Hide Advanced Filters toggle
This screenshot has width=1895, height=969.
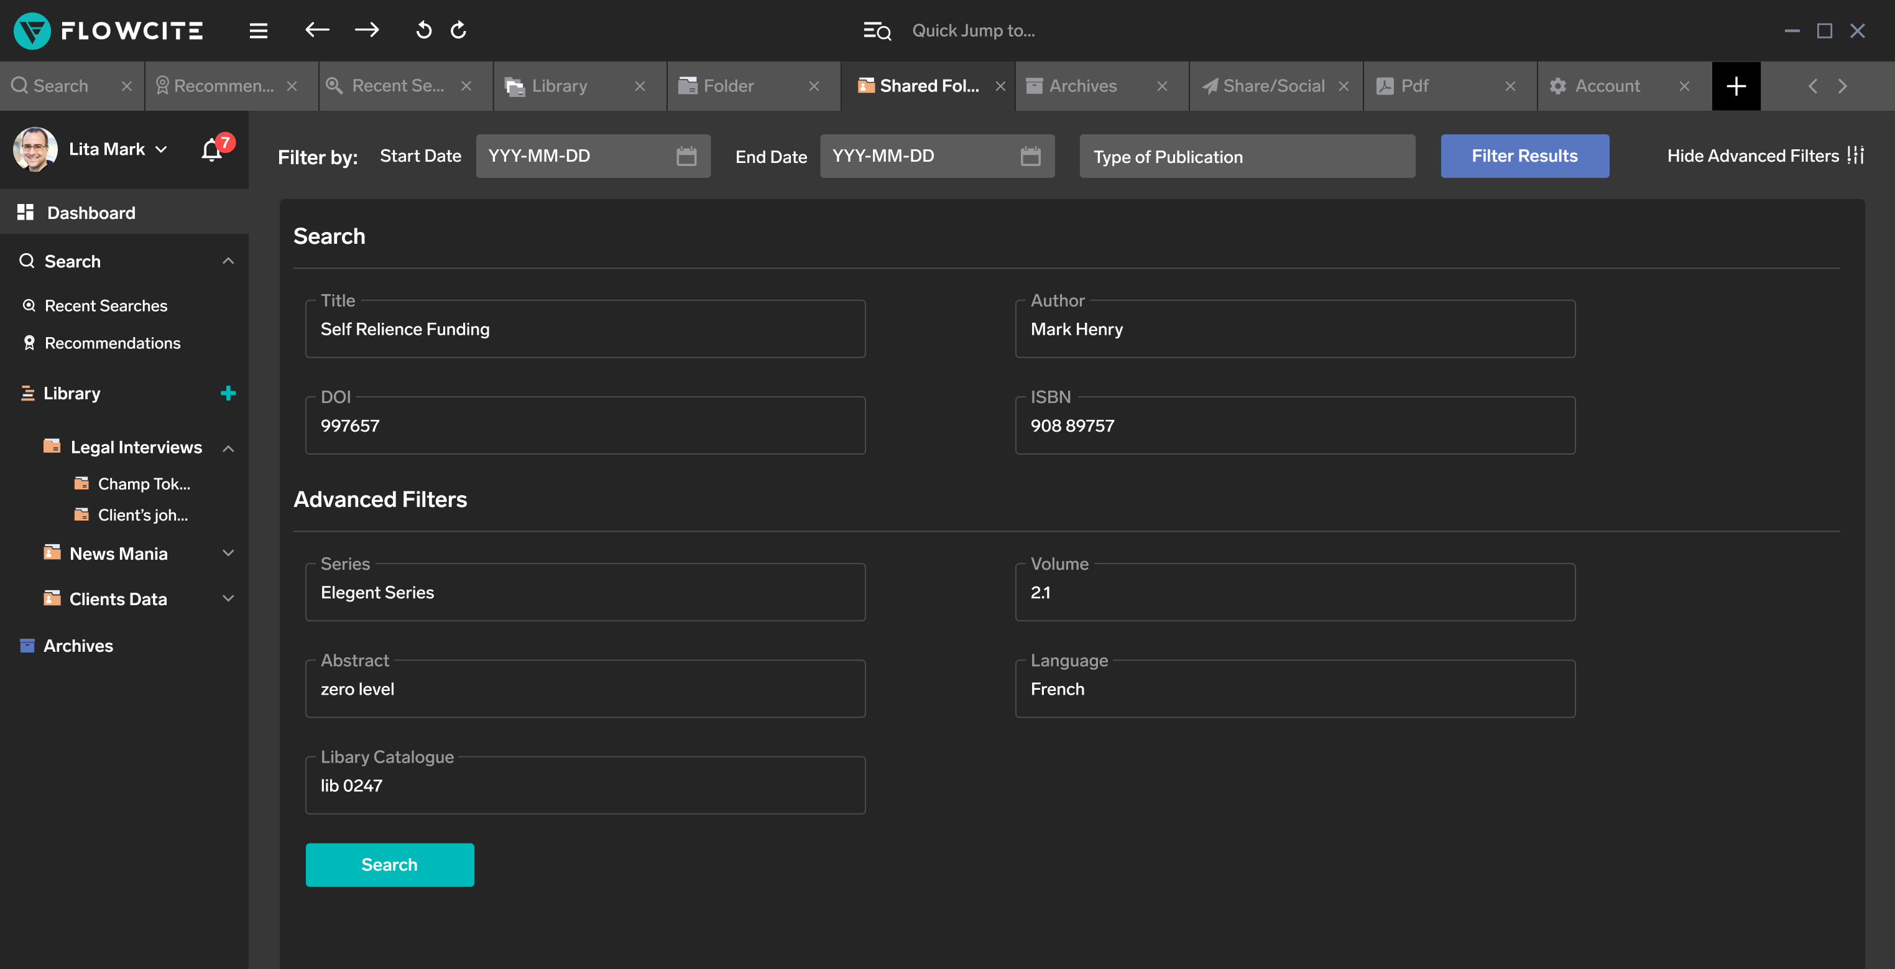coord(1764,156)
